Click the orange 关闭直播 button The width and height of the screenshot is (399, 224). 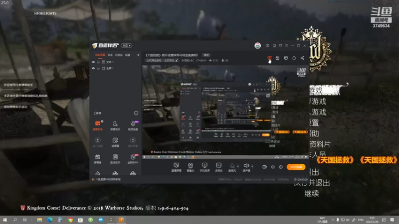point(296,167)
